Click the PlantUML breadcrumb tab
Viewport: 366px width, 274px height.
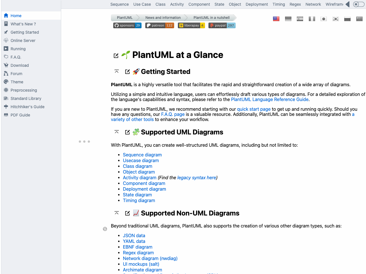(125, 18)
